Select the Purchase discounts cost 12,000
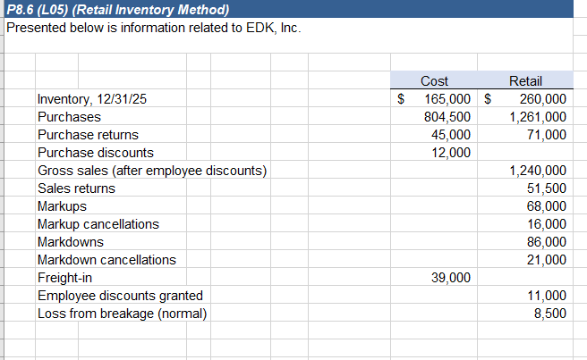 [x=434, y=153]
